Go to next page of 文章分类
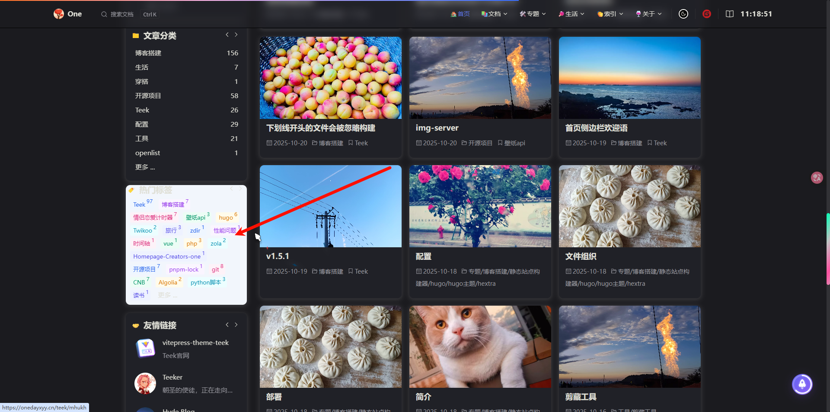 236,35
